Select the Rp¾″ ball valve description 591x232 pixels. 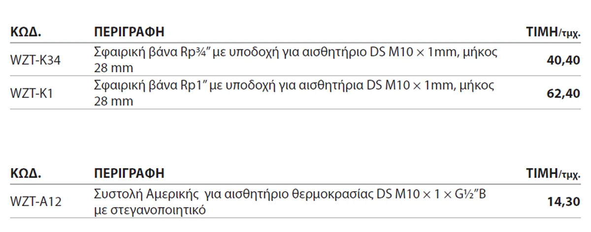click(296, 60)
